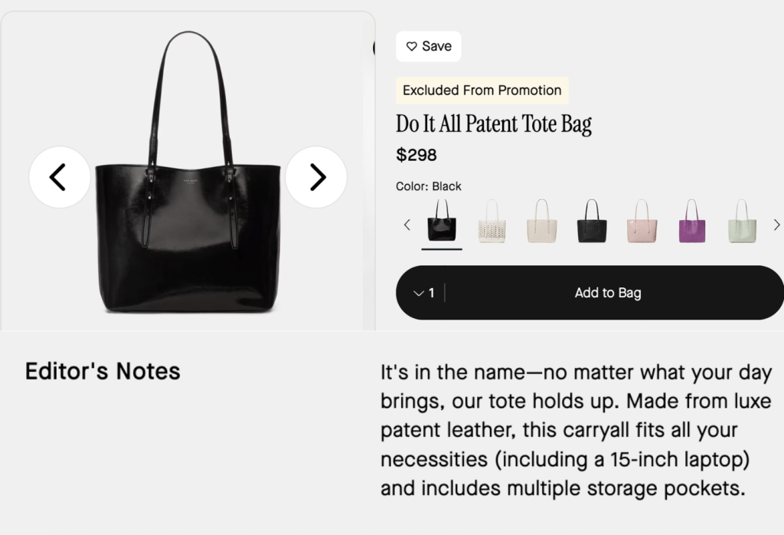Pick the purple tote color
Screen dimensions: 784x535
pos(691,222)
